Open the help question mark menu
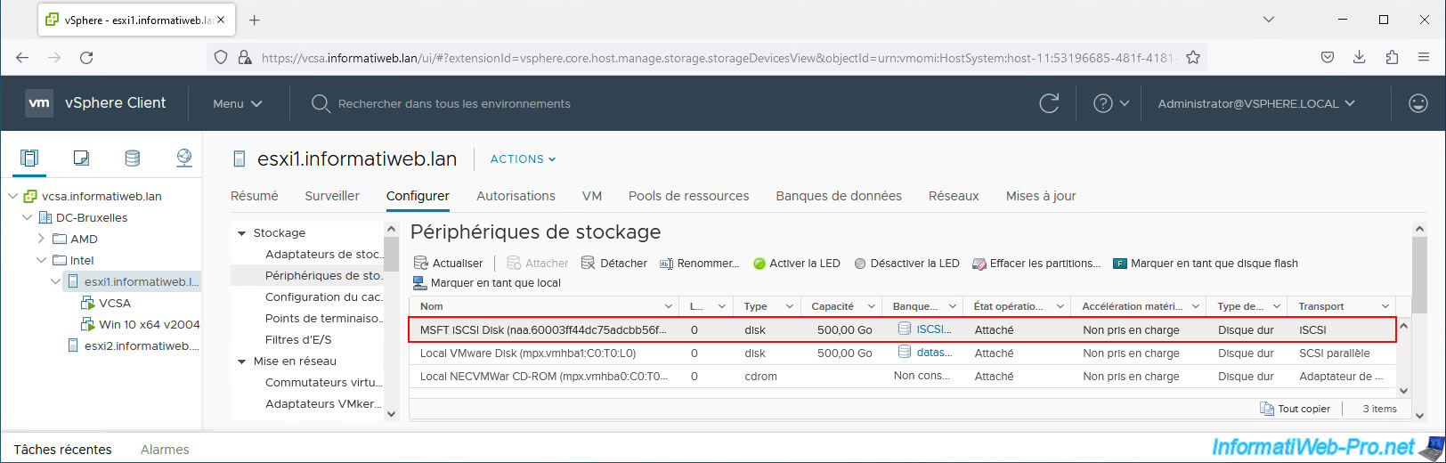 (x=1111, y=103)
